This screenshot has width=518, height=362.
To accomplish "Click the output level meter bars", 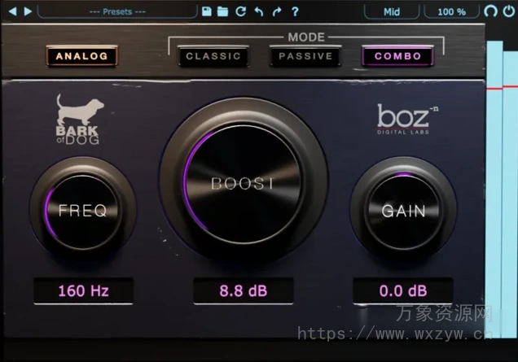I will [x=503, y=189].
